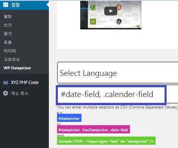Click the blue #datepicker example
178x148 pixels.
pyautogui.click(x=69, y=118)
